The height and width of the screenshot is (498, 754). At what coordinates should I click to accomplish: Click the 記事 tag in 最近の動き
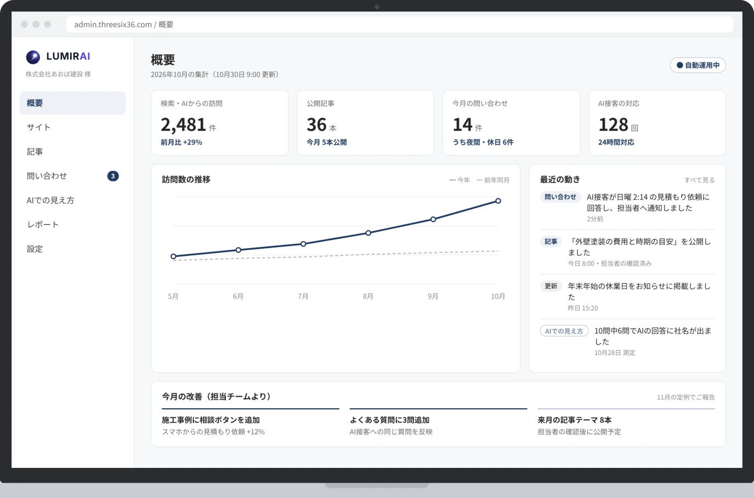coord(551,242)
